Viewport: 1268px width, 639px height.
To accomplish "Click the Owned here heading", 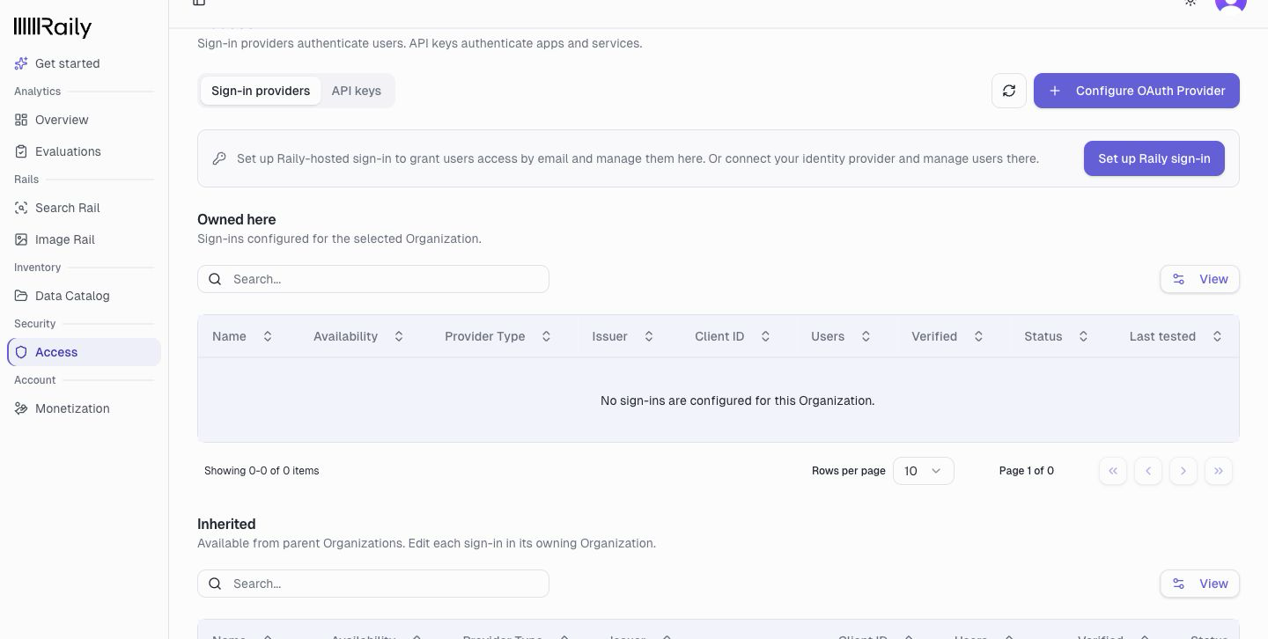I will pos(237,219).
